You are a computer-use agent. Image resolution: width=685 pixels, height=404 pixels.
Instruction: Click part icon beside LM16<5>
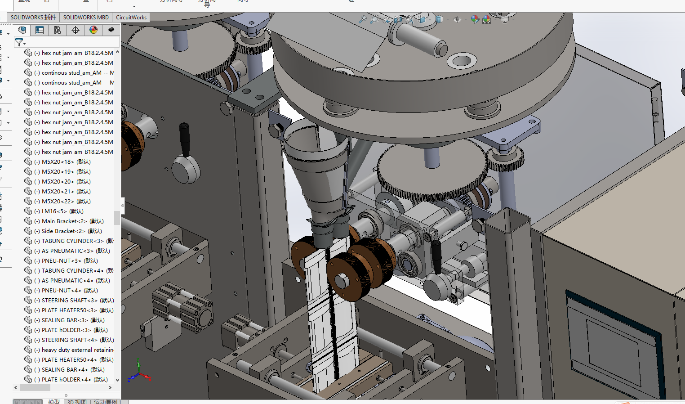[x=28, y=211]
